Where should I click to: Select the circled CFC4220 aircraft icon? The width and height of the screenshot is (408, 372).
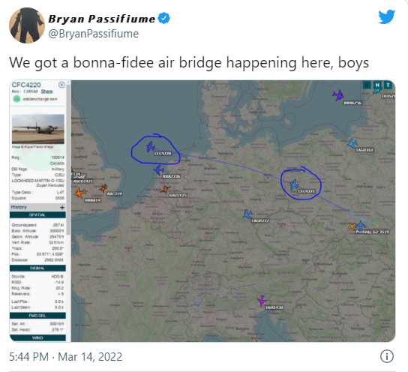(x=151, y=146)
